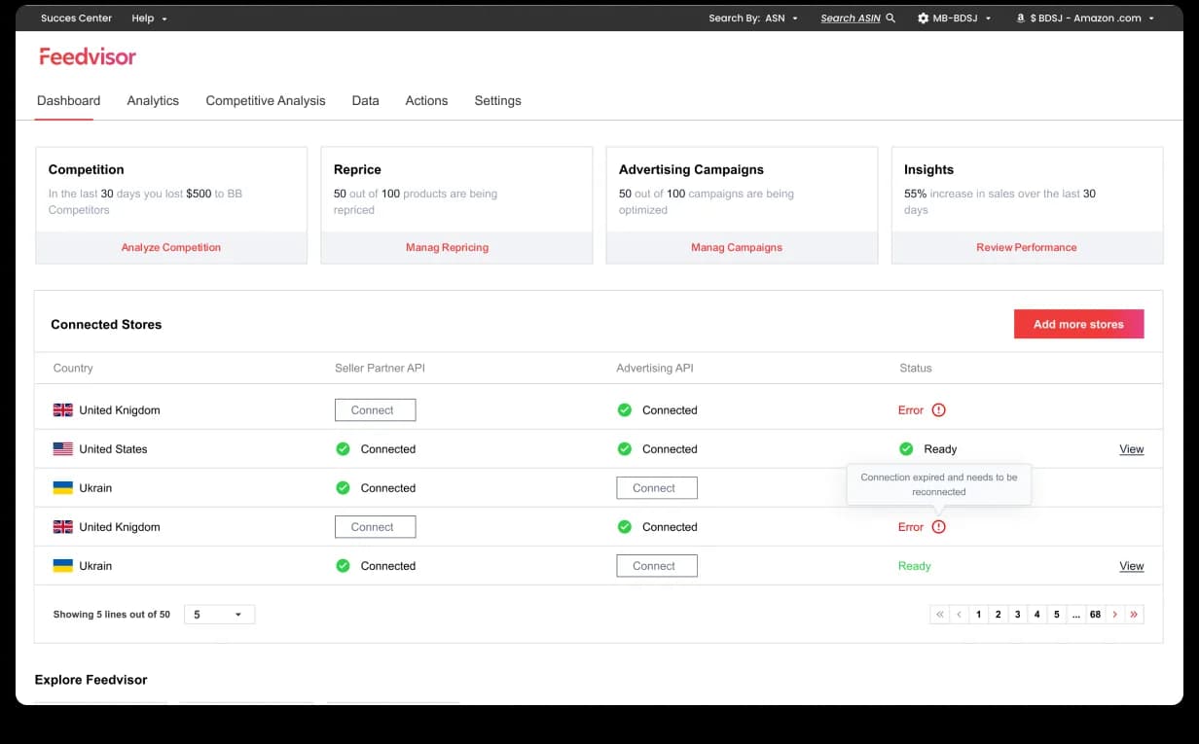Click the Country column header
The image size is (1199, 744).
[x=73, y=369]
